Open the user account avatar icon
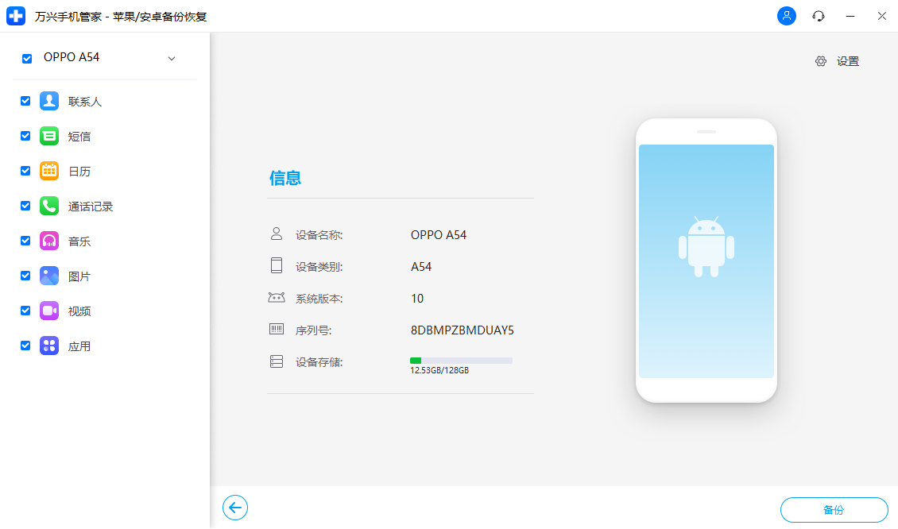The height and width of the screenshot is (529, 898). point(786,16)
